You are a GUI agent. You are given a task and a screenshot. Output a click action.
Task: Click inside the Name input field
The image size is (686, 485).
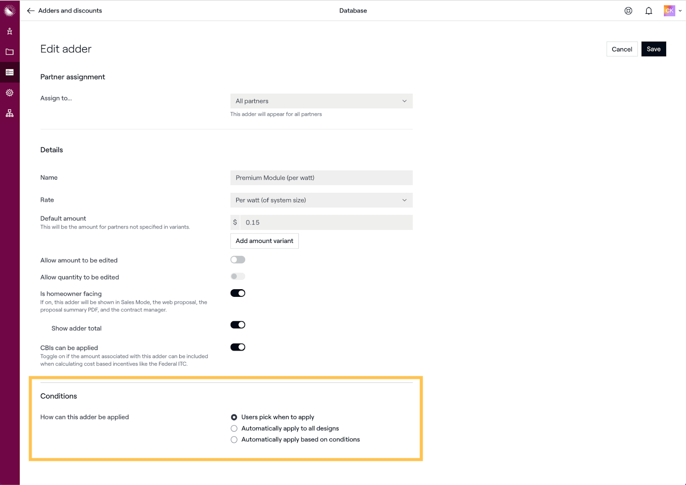(321, 178)
